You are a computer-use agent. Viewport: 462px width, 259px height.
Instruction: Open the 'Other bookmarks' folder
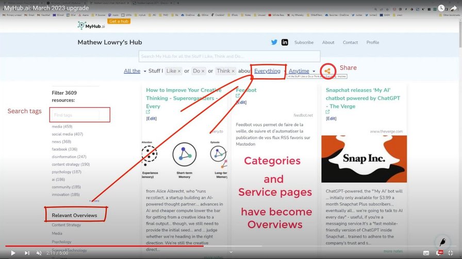coord(449,15)
